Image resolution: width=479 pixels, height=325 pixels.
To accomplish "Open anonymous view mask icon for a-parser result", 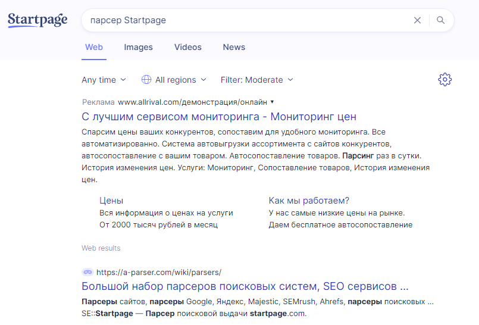I will click(87, 272).
